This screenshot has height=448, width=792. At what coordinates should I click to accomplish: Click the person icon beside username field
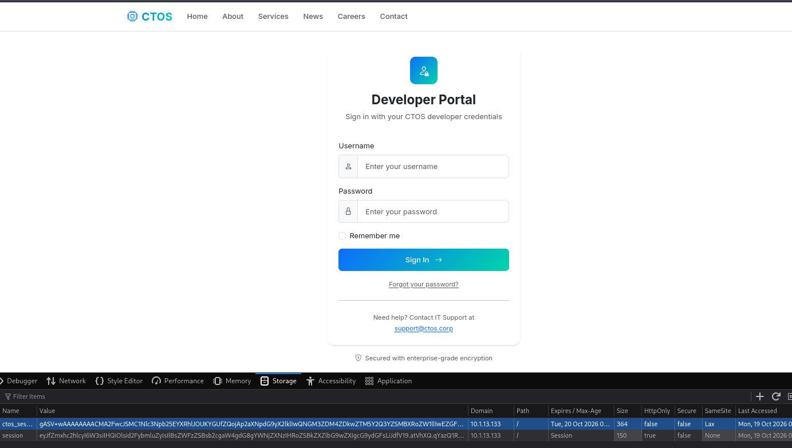tap(348, 166)
